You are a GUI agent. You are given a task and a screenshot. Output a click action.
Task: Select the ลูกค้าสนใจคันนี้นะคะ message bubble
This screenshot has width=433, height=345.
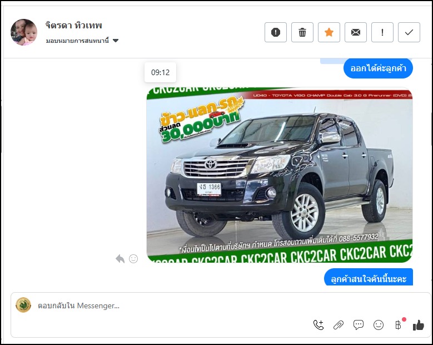pyautogui.click(x=369, y=277)
